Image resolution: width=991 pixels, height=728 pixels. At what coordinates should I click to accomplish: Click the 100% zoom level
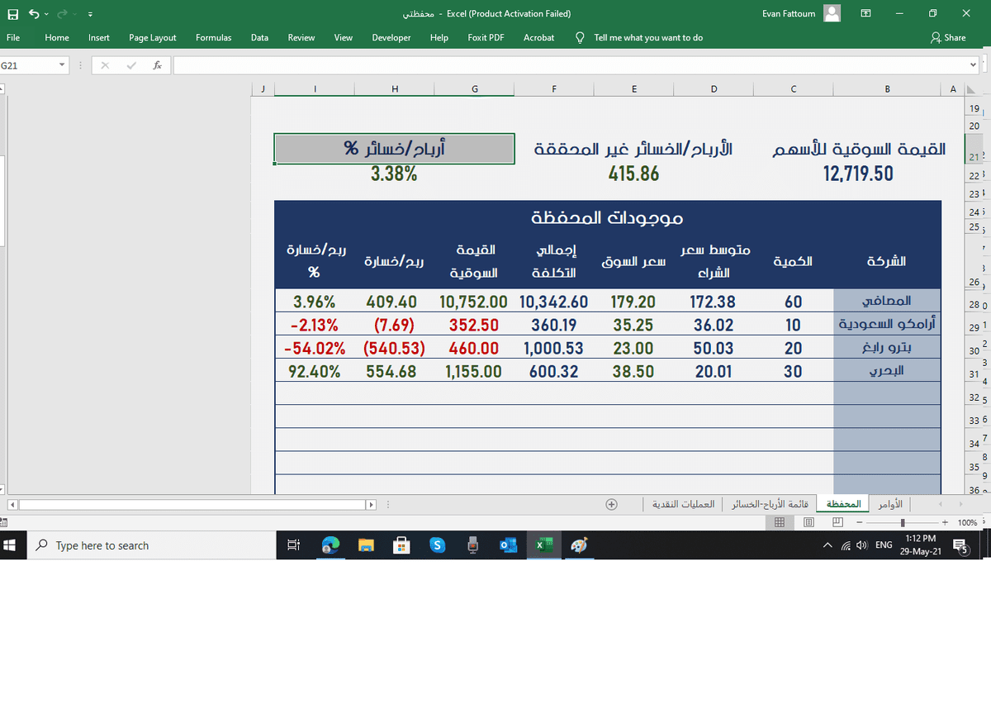click(x=967, y=522)
